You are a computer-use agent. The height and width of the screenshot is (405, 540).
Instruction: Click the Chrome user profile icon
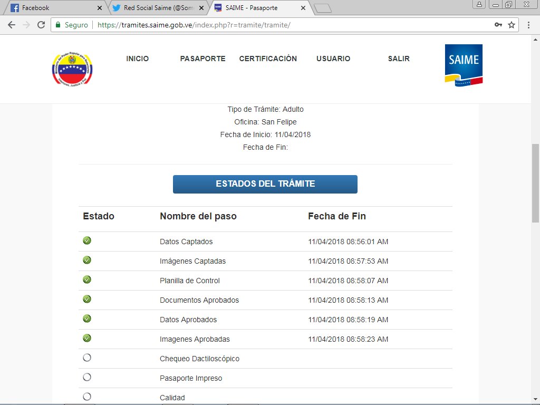tap(479, 4)
